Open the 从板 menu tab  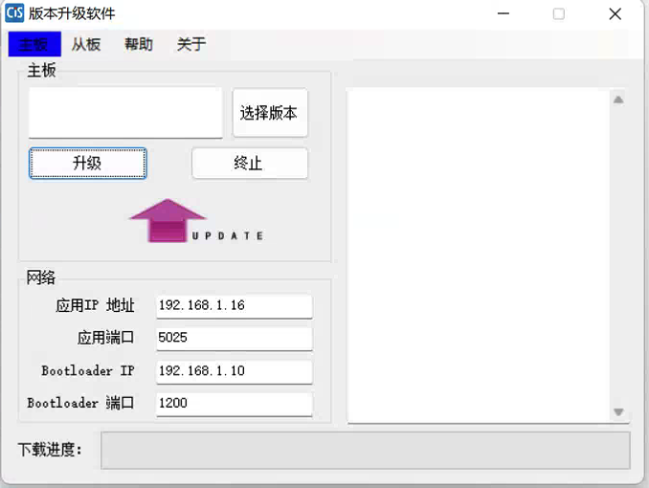[x=86, y=44]
